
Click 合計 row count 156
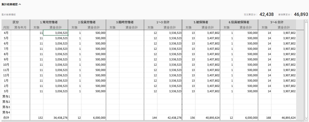click(189, 118)
